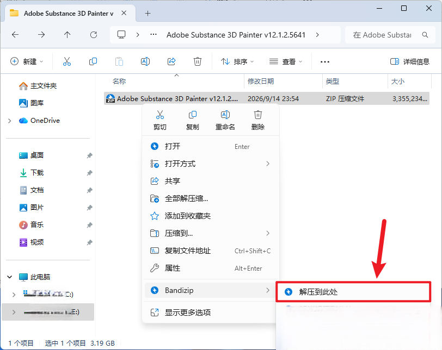
Task: Expand the OneDrive tree node
Action: tap(10, 121)
